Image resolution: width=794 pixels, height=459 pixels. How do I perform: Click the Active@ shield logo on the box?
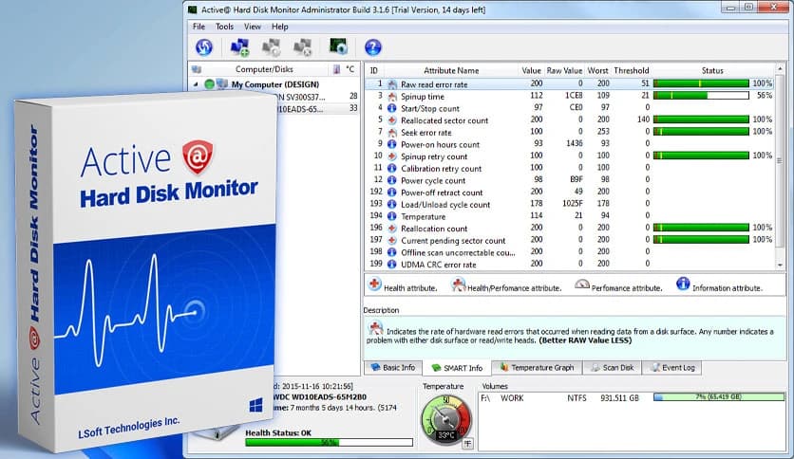coord(198,156)
